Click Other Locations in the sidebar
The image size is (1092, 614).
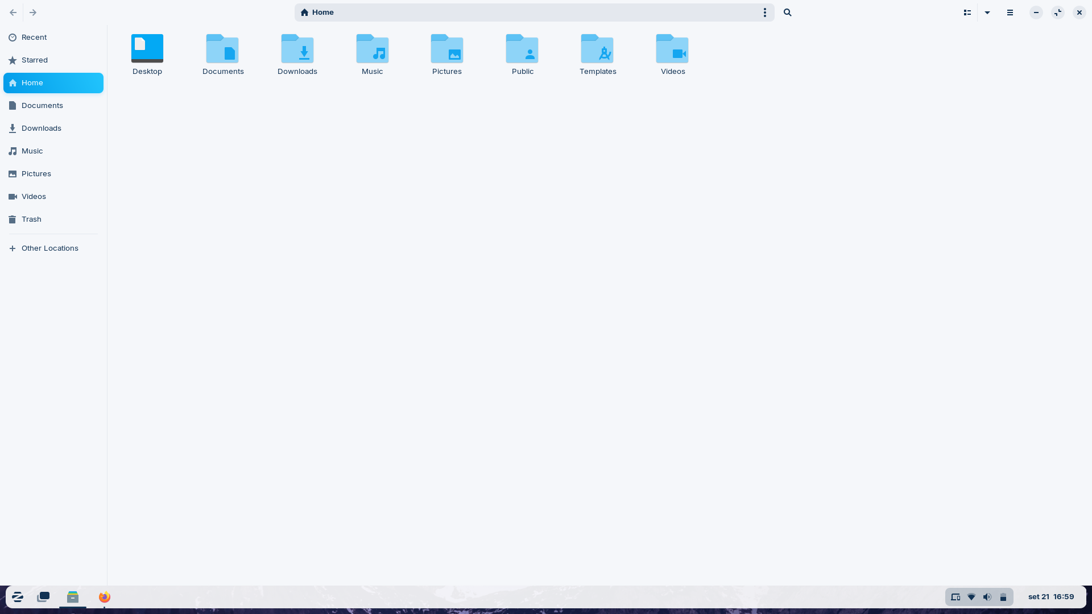pos(50,248)
